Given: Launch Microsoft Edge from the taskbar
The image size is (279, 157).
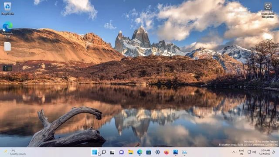Looking at the screenshot, I should point(139,152).
